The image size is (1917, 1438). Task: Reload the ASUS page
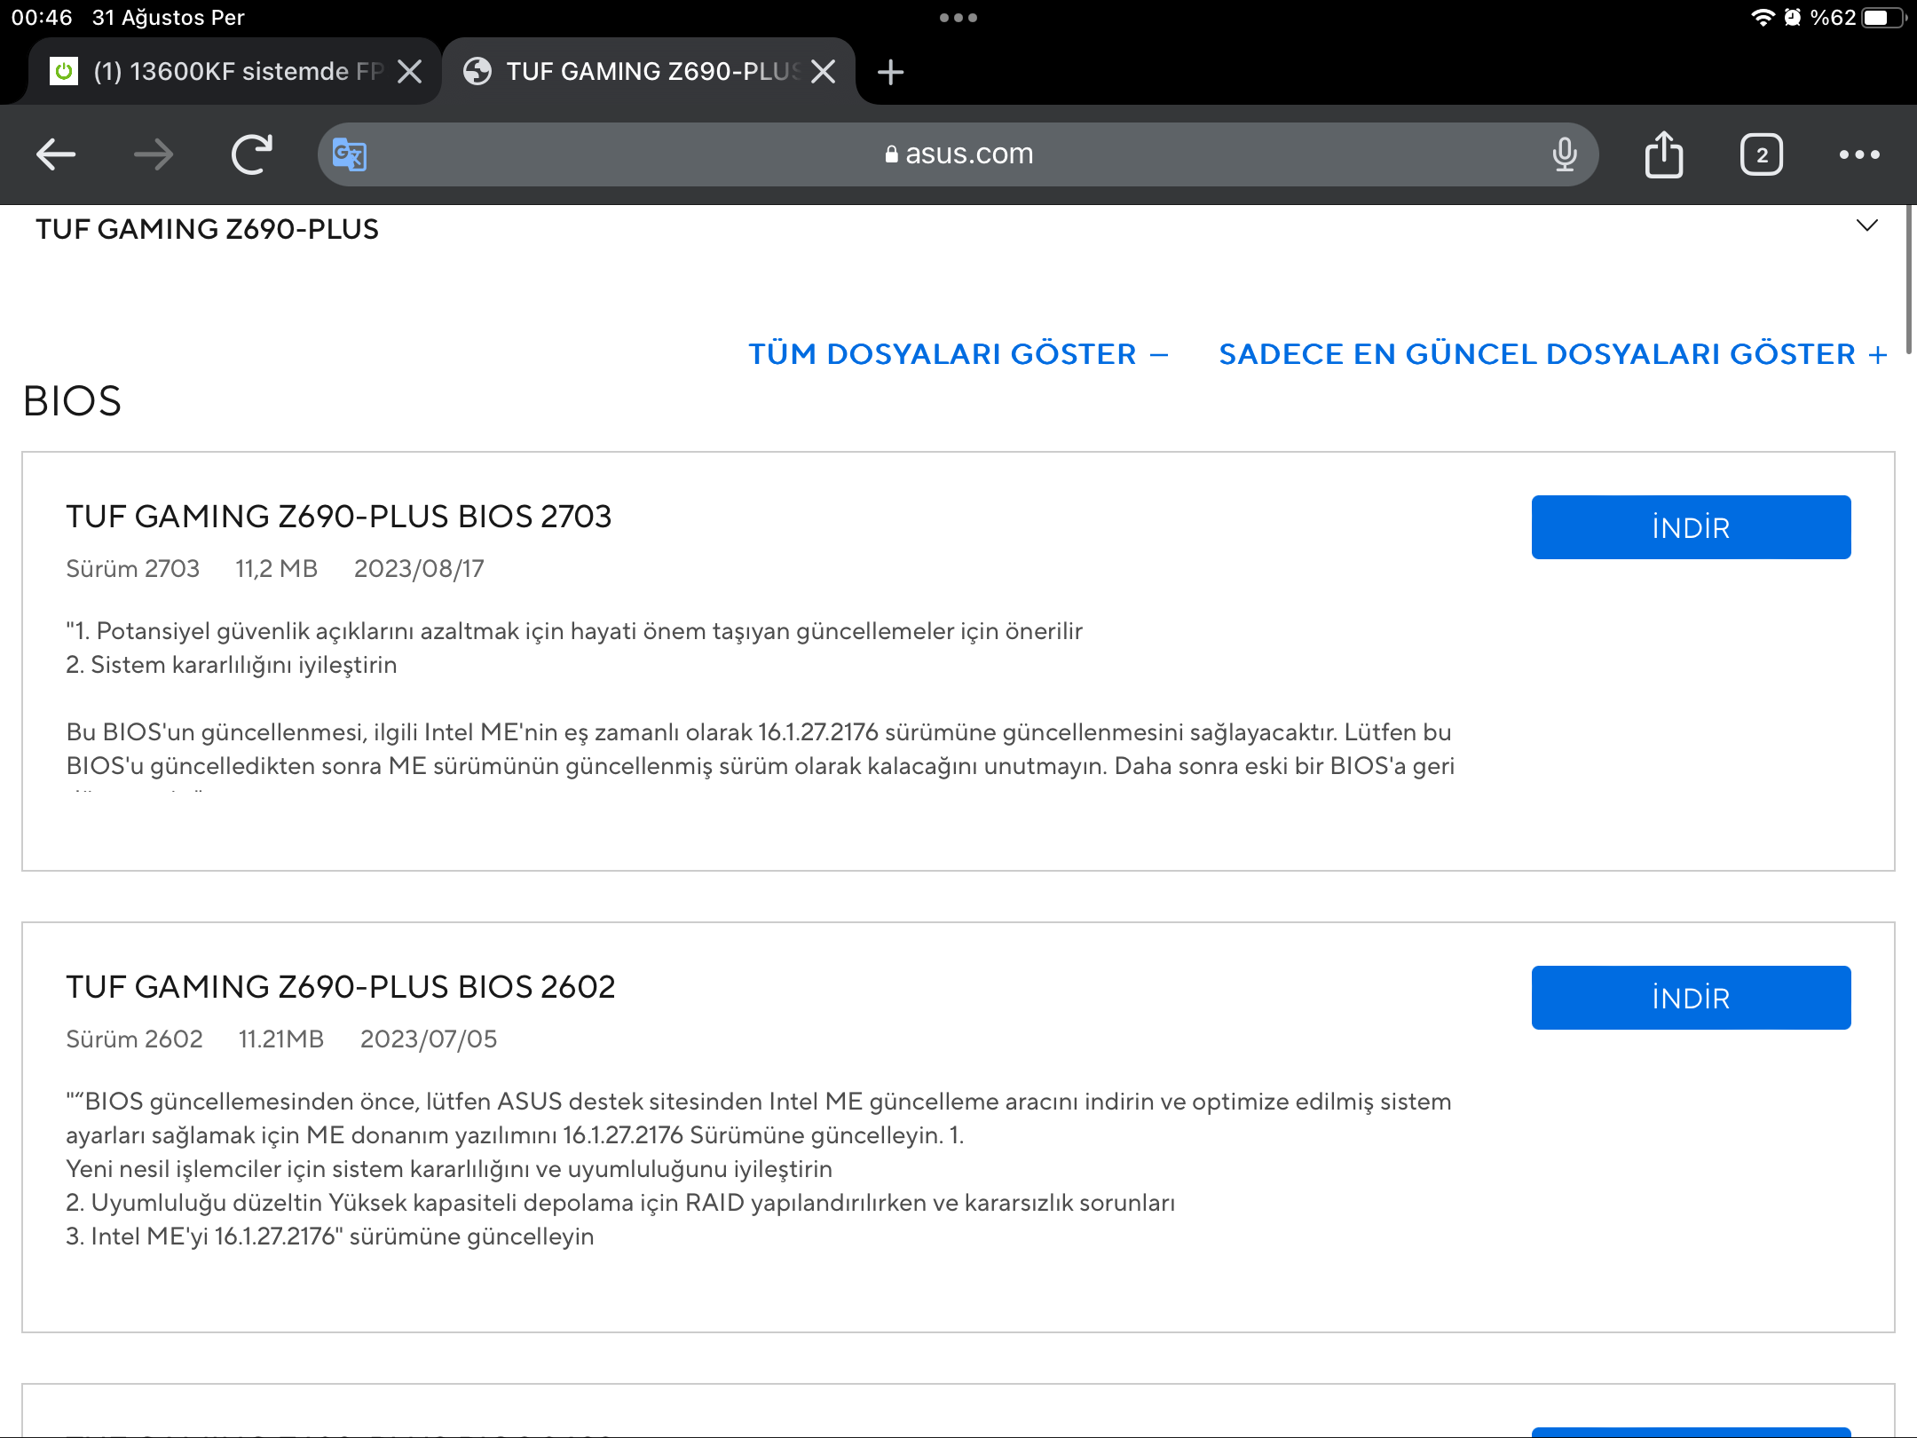coord(252,154)
